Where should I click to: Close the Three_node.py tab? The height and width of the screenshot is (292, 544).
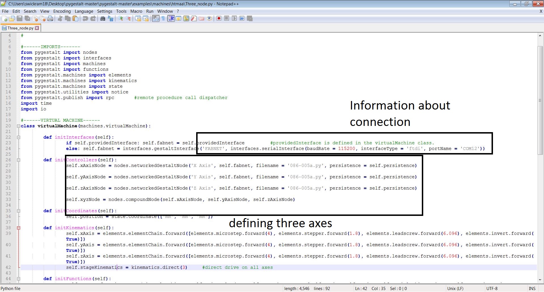37,28
